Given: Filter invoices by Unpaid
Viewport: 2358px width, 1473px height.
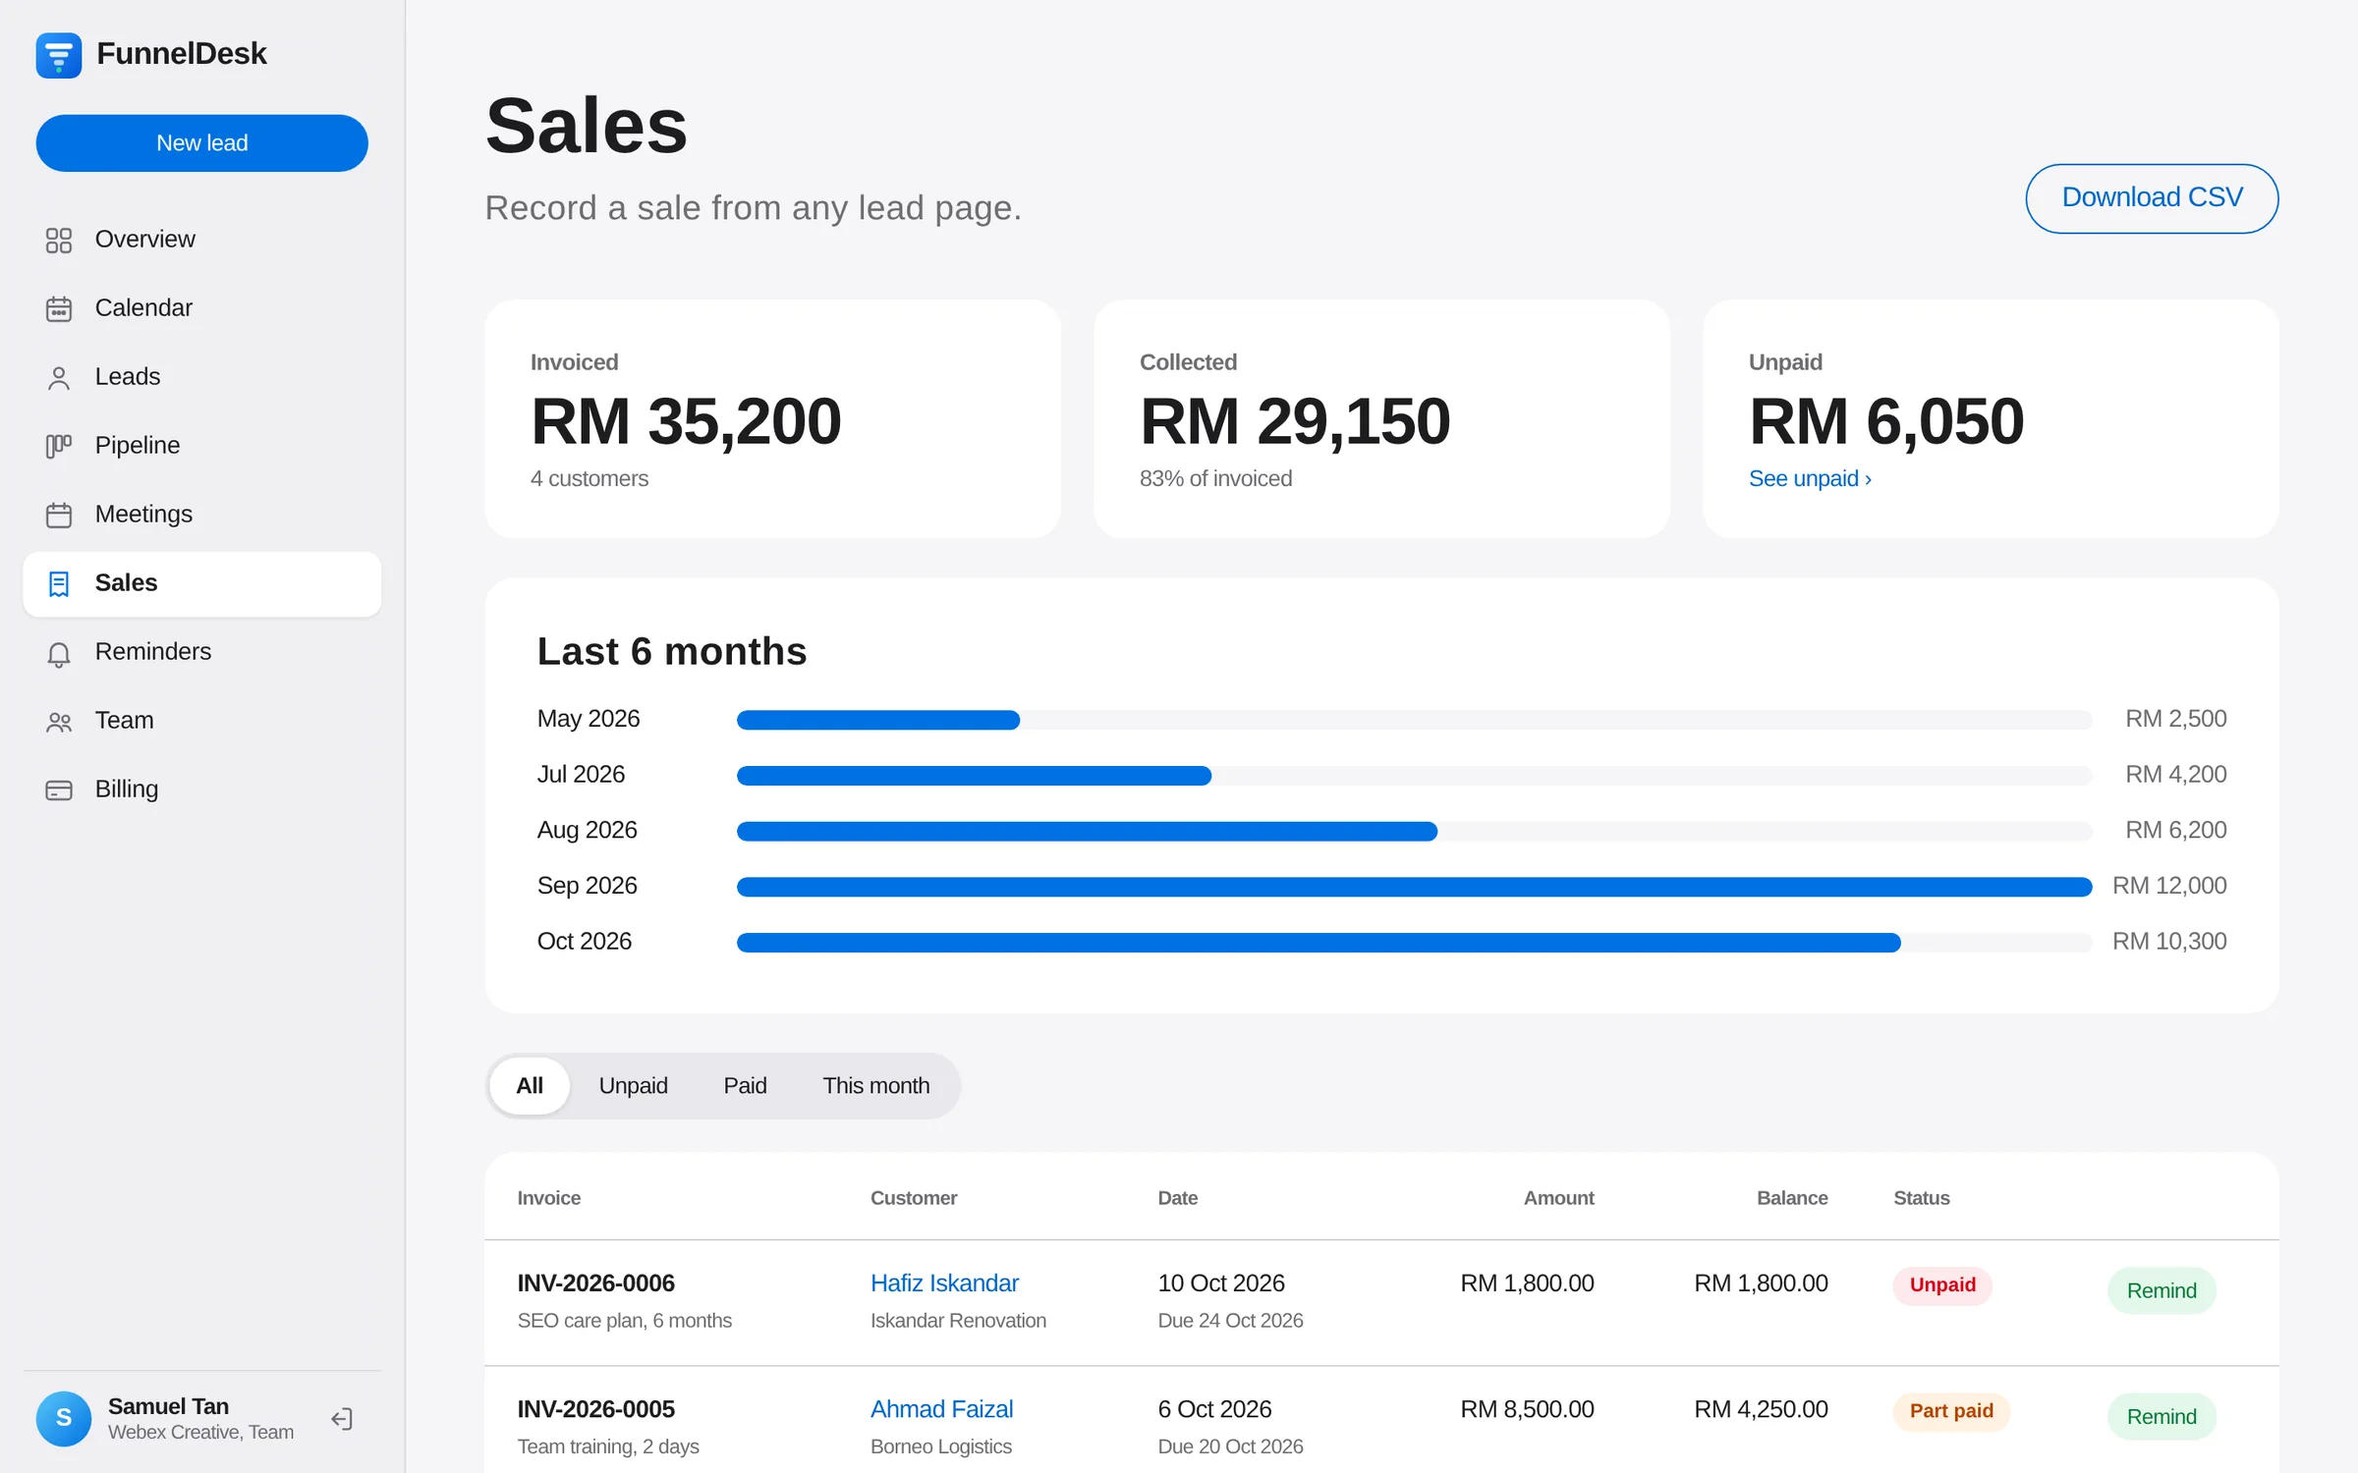Looking at the screenshot, I should (634, 1086).
